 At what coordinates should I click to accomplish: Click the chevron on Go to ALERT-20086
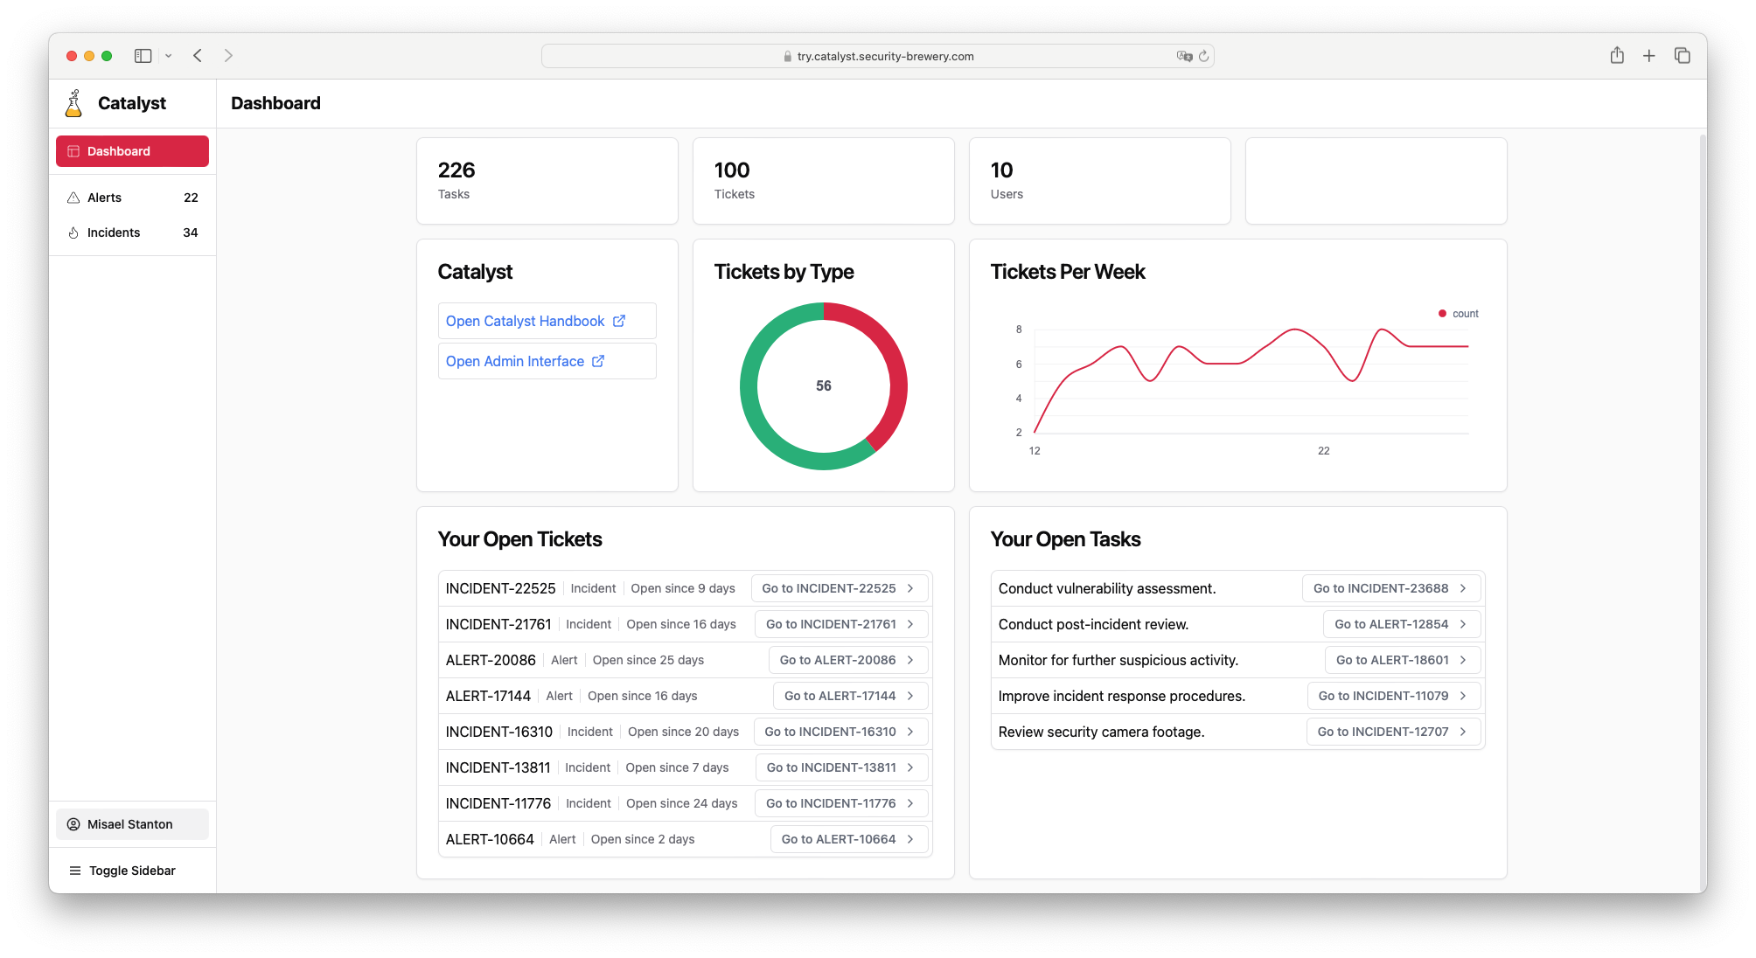(911, 660)
